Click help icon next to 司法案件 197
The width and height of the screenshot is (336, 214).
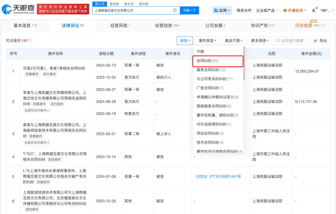click(x=31, y=41)
